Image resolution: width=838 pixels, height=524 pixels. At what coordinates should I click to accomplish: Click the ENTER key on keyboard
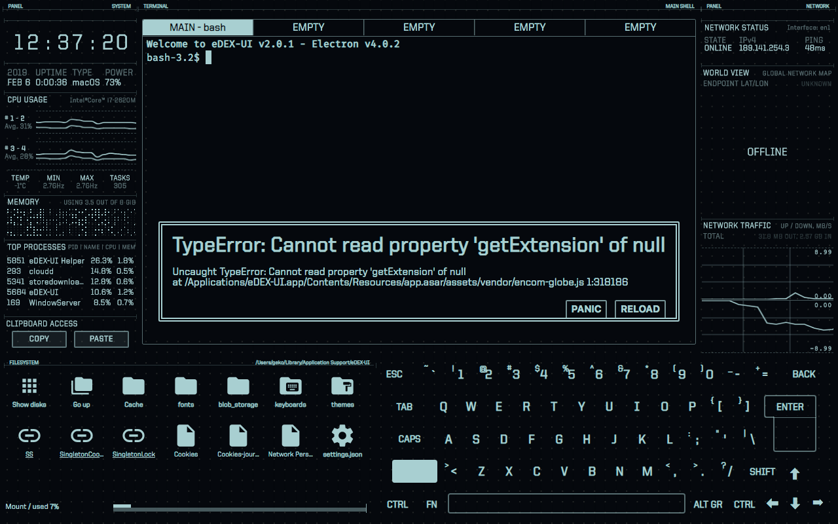pos(790,407)
